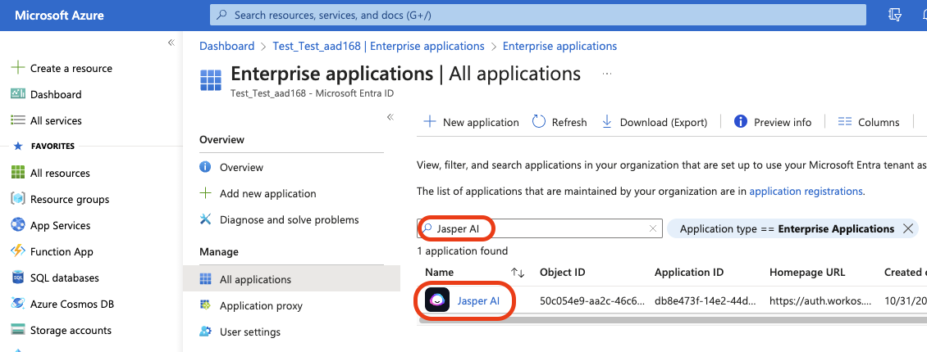
Task: Click the Cloud Shell icon in top bar
Action: tap(895, 15)
